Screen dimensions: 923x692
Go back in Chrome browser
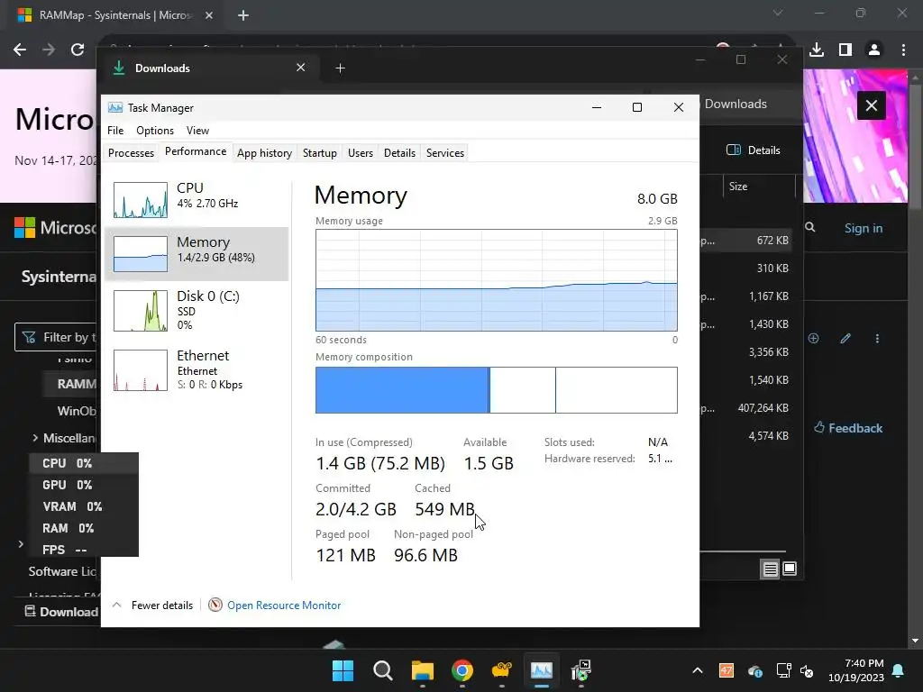pyautogui.click(x=20, y=50)
